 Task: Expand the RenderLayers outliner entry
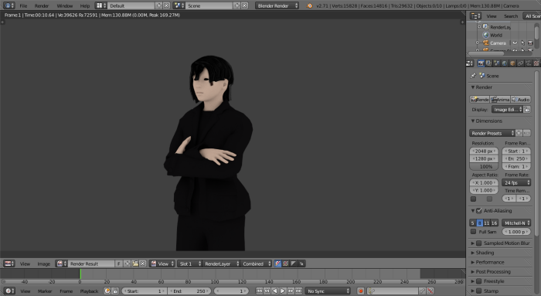click(479, 26)
